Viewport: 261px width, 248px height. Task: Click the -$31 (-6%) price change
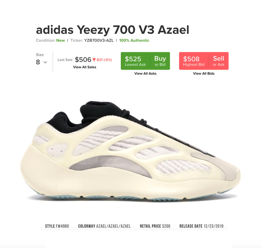click(x=104, y=60)
